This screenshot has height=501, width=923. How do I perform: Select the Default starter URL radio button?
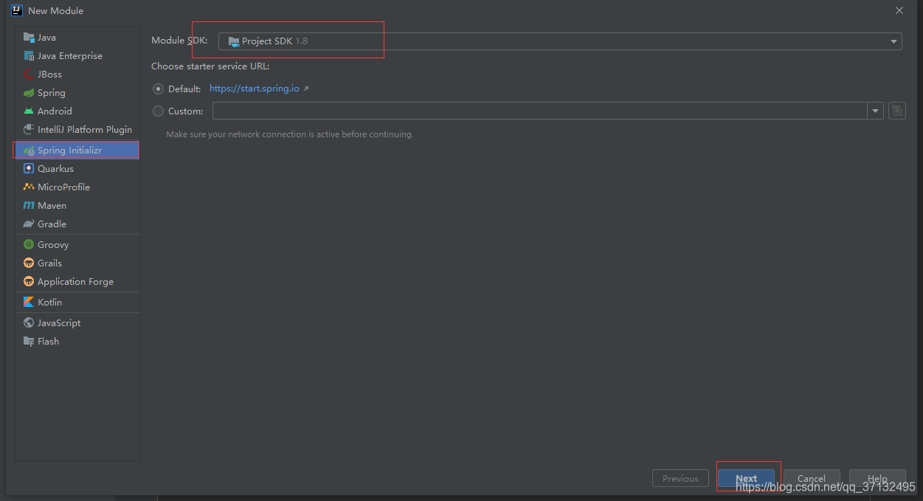click(x=158, y=89)
